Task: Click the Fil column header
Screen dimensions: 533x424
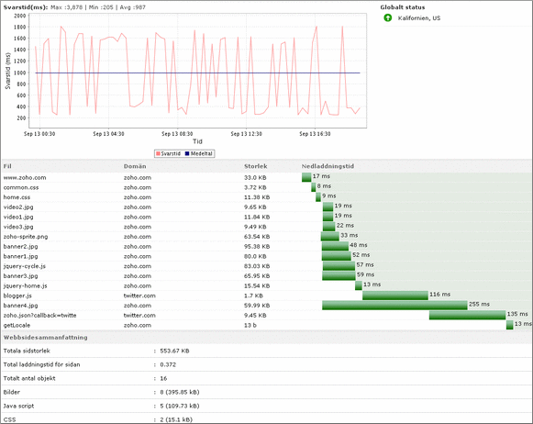Action: tap(7, 166)
